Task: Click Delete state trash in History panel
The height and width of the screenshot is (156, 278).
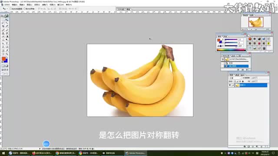Action: click(247, 70)
